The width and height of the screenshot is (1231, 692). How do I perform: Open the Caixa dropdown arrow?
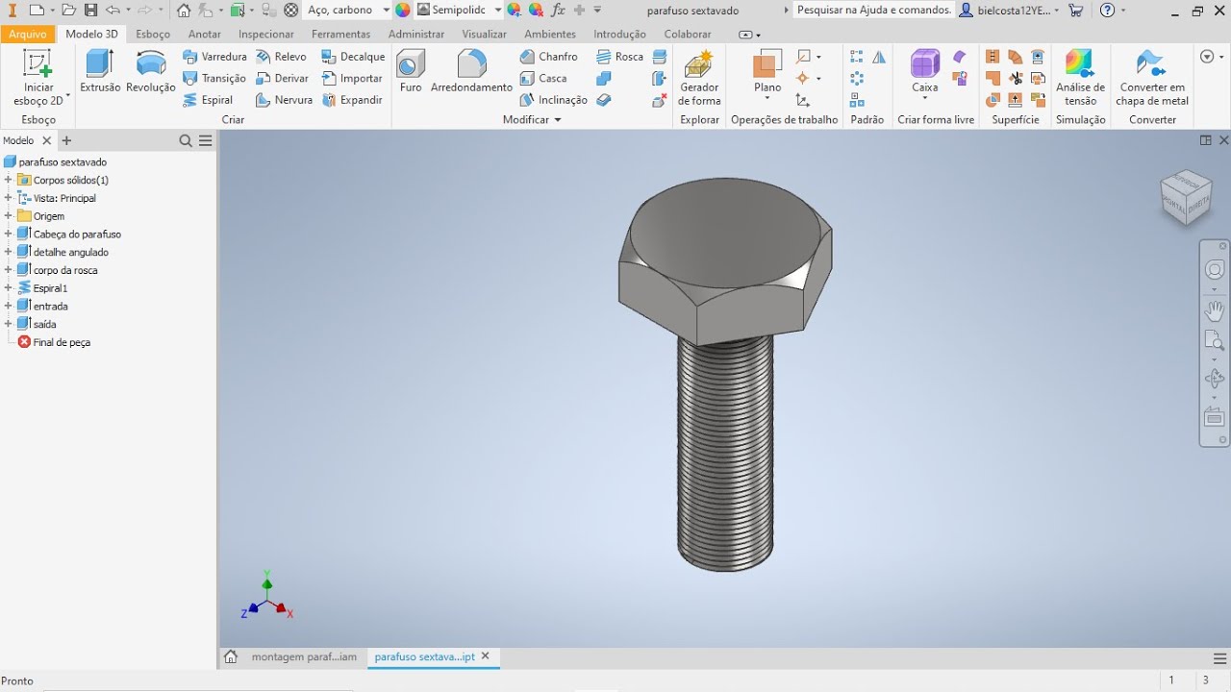coord(925,98)
